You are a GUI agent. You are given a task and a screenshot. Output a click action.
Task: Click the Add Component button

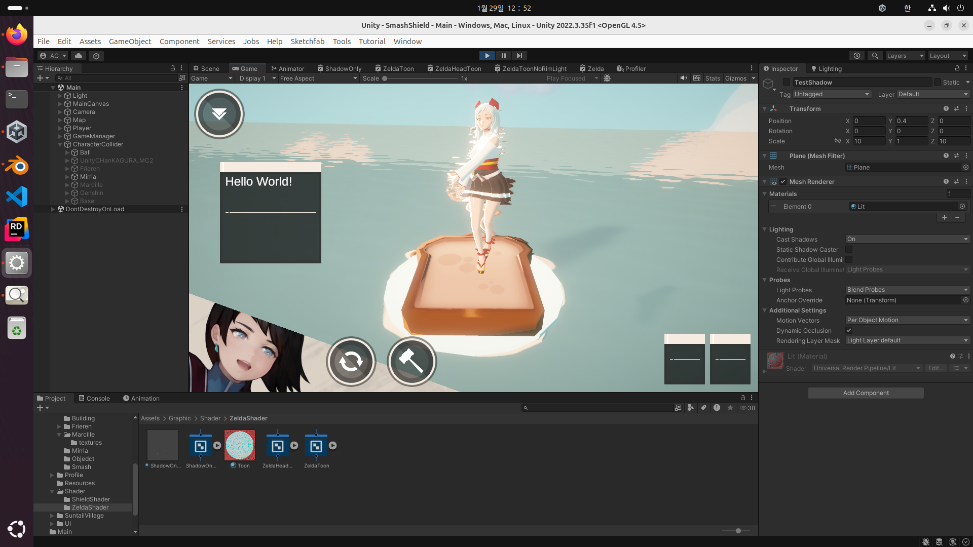(x=866, y=393)
